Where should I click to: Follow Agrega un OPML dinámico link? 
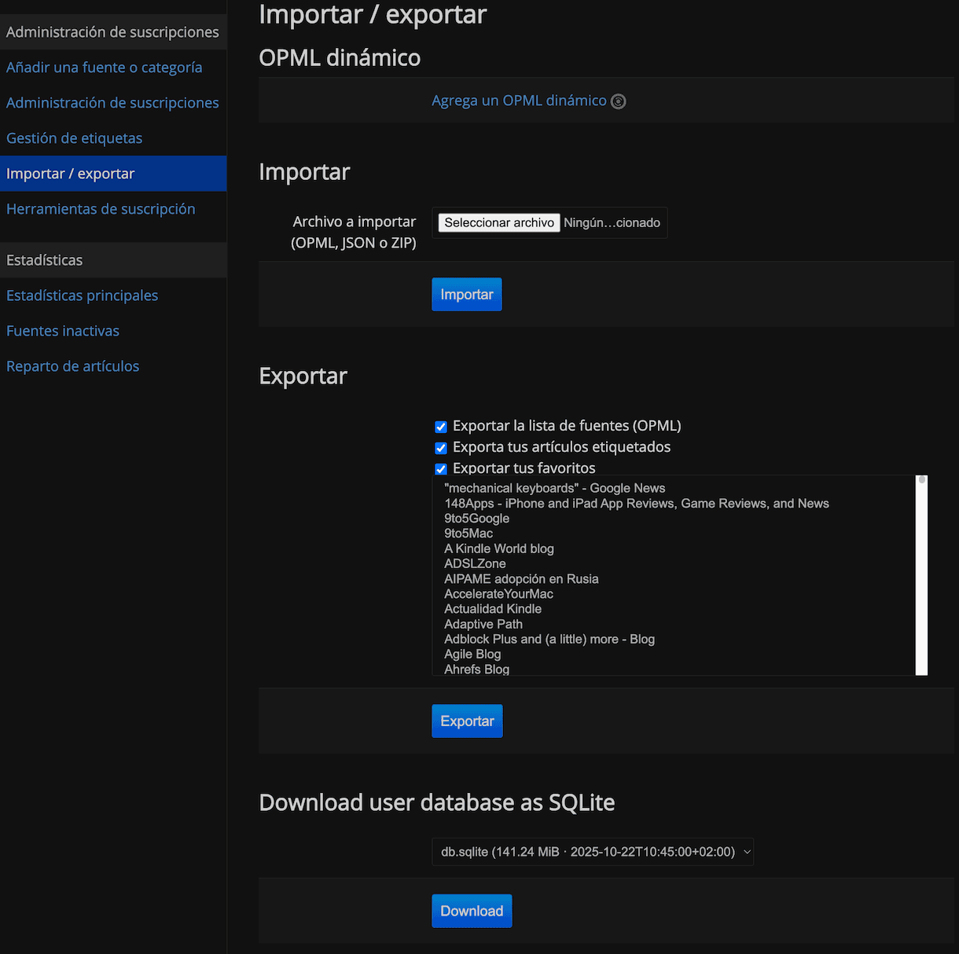(519, 101)
